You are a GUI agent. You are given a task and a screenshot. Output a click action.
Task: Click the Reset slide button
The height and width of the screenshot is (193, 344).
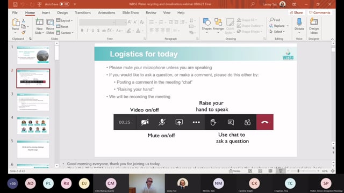[62, 26]
